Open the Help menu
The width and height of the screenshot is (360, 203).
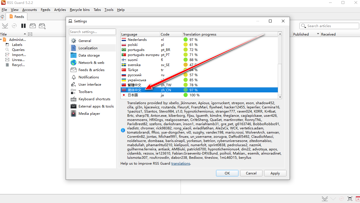pos(121,10)
